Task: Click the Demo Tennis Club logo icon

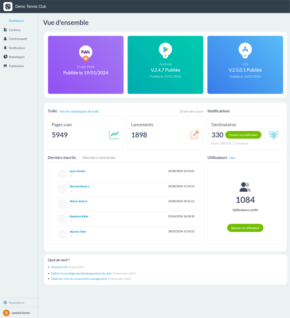Action: [x=8, y=7]
